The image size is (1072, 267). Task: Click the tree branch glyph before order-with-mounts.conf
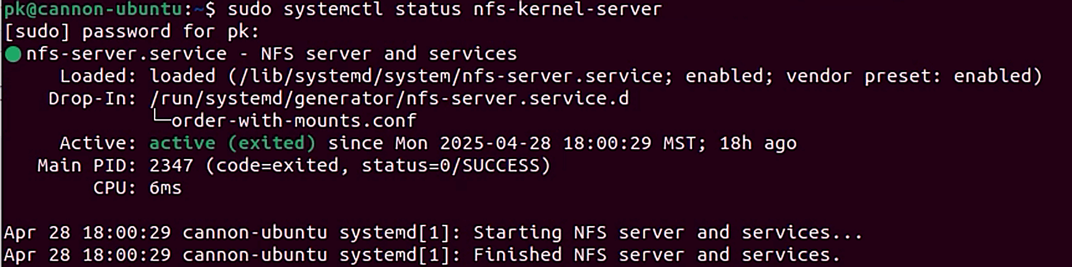coord(160,118)
